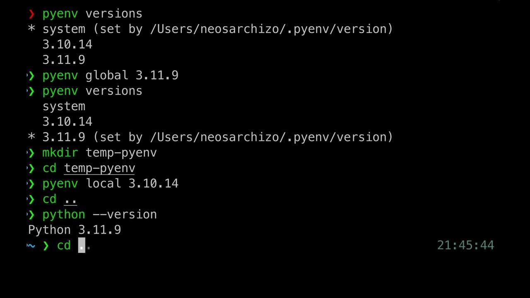Click the green prompt arrow before 'mkdir'

pyautogui.click(x=31, y=153)
